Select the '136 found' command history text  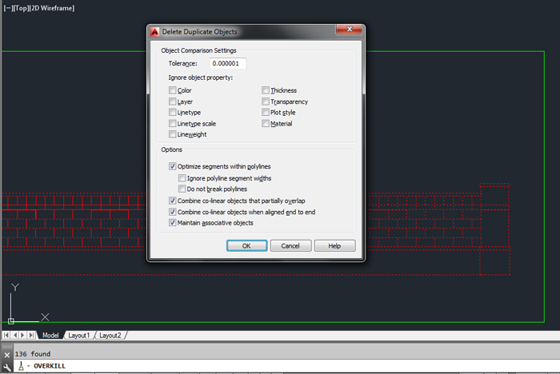(33, 354)
